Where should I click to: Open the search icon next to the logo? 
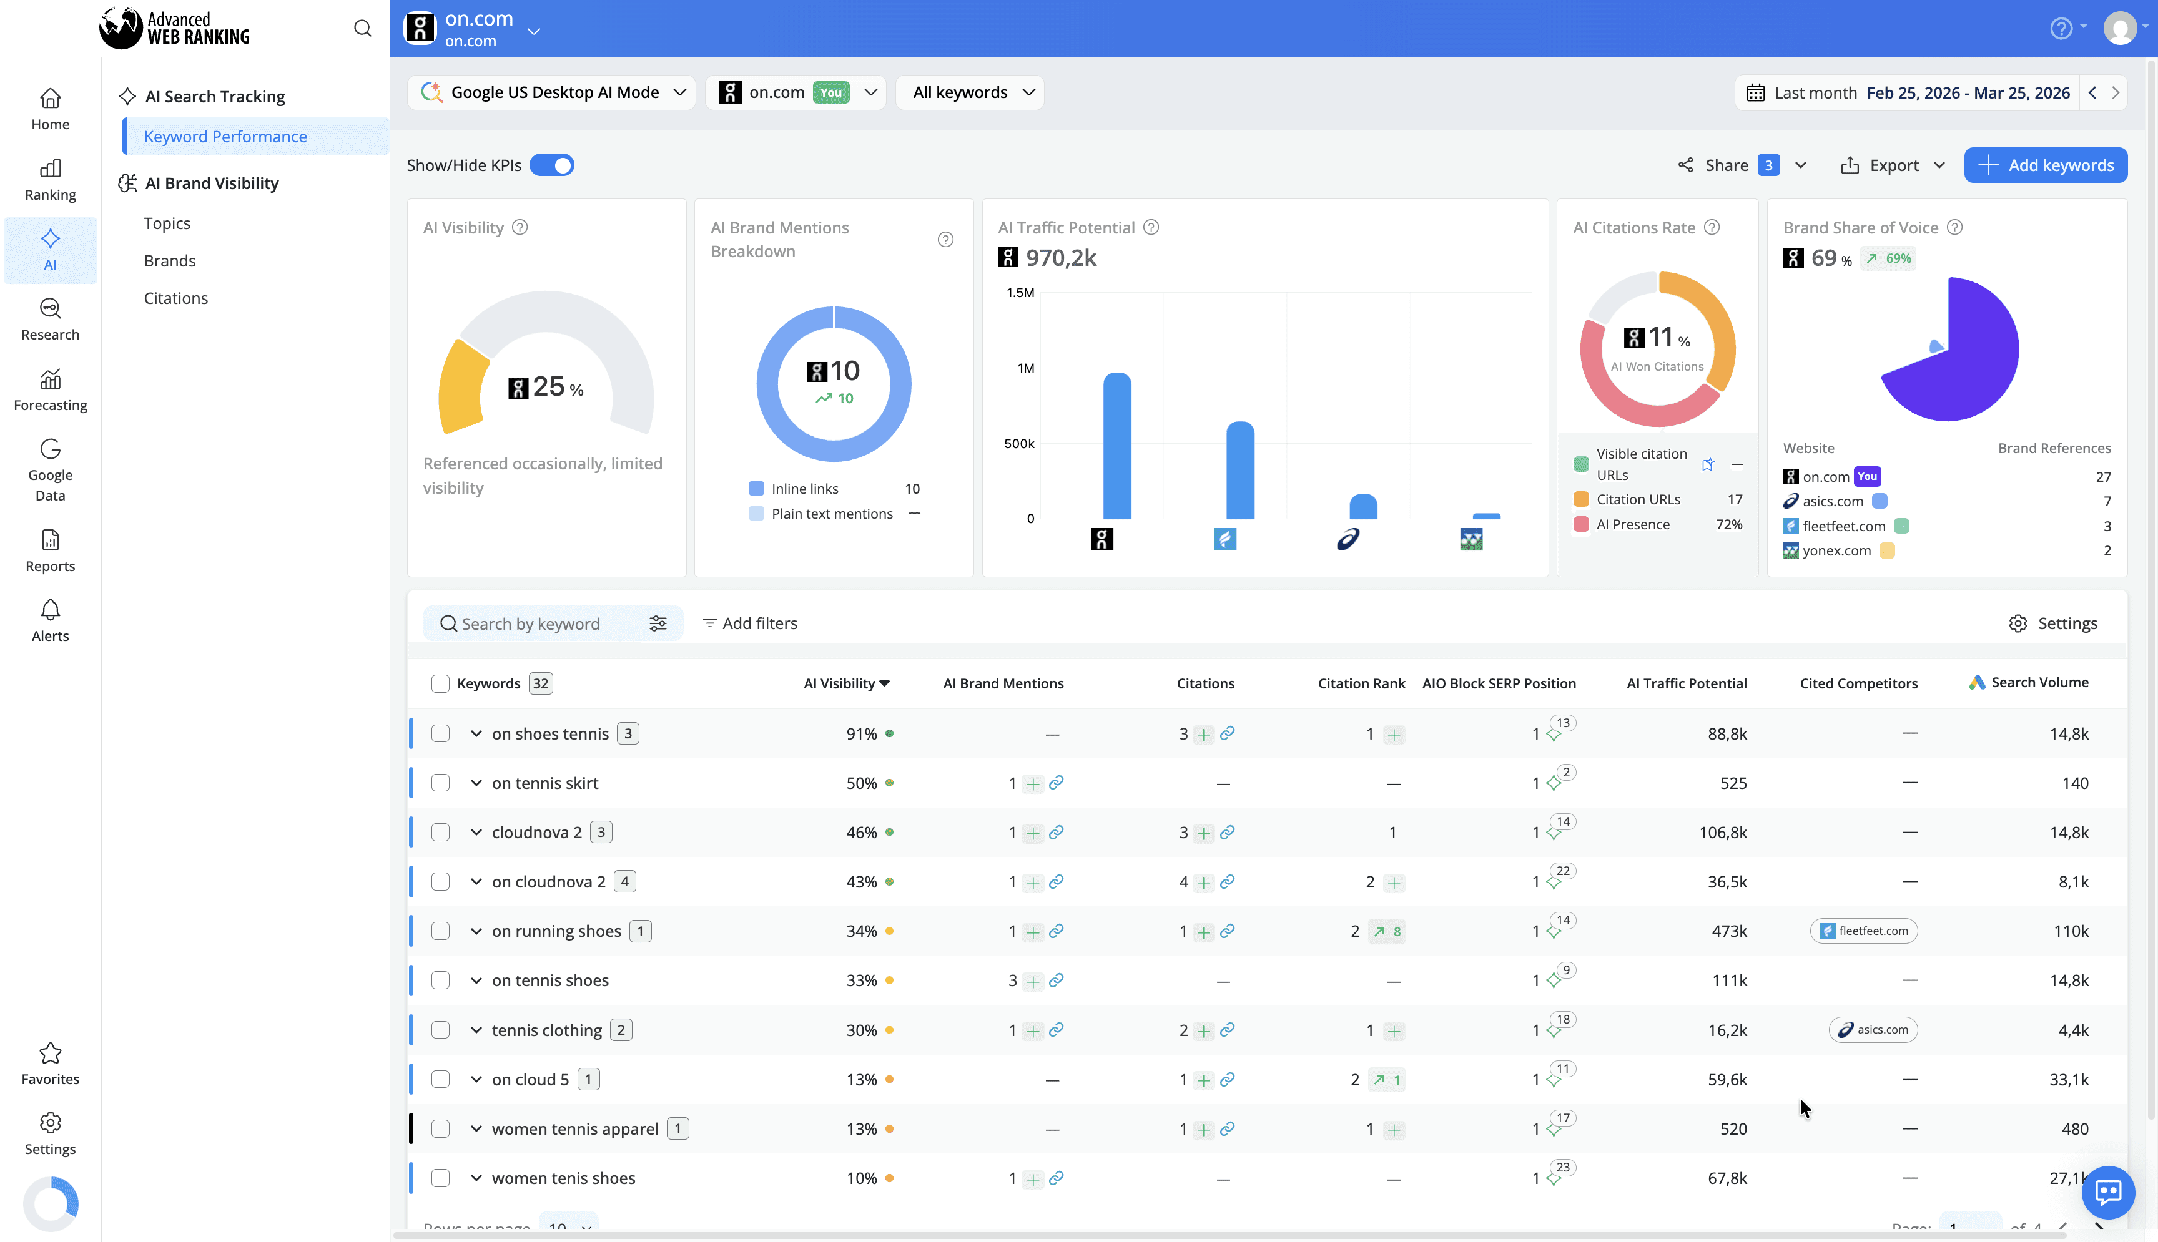click(362, 27)
